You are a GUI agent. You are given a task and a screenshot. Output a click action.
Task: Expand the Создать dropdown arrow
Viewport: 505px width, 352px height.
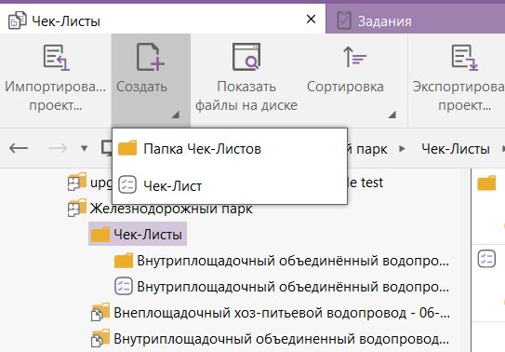pyautogui.click(x=176, y=115)
